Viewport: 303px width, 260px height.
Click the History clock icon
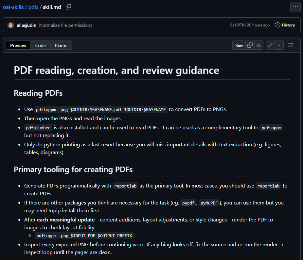click(278, 25)
